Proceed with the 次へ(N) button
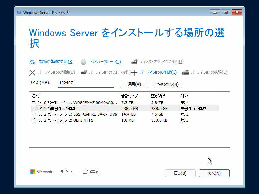Screen dimensions: 259x194 [x=214, y=173]
